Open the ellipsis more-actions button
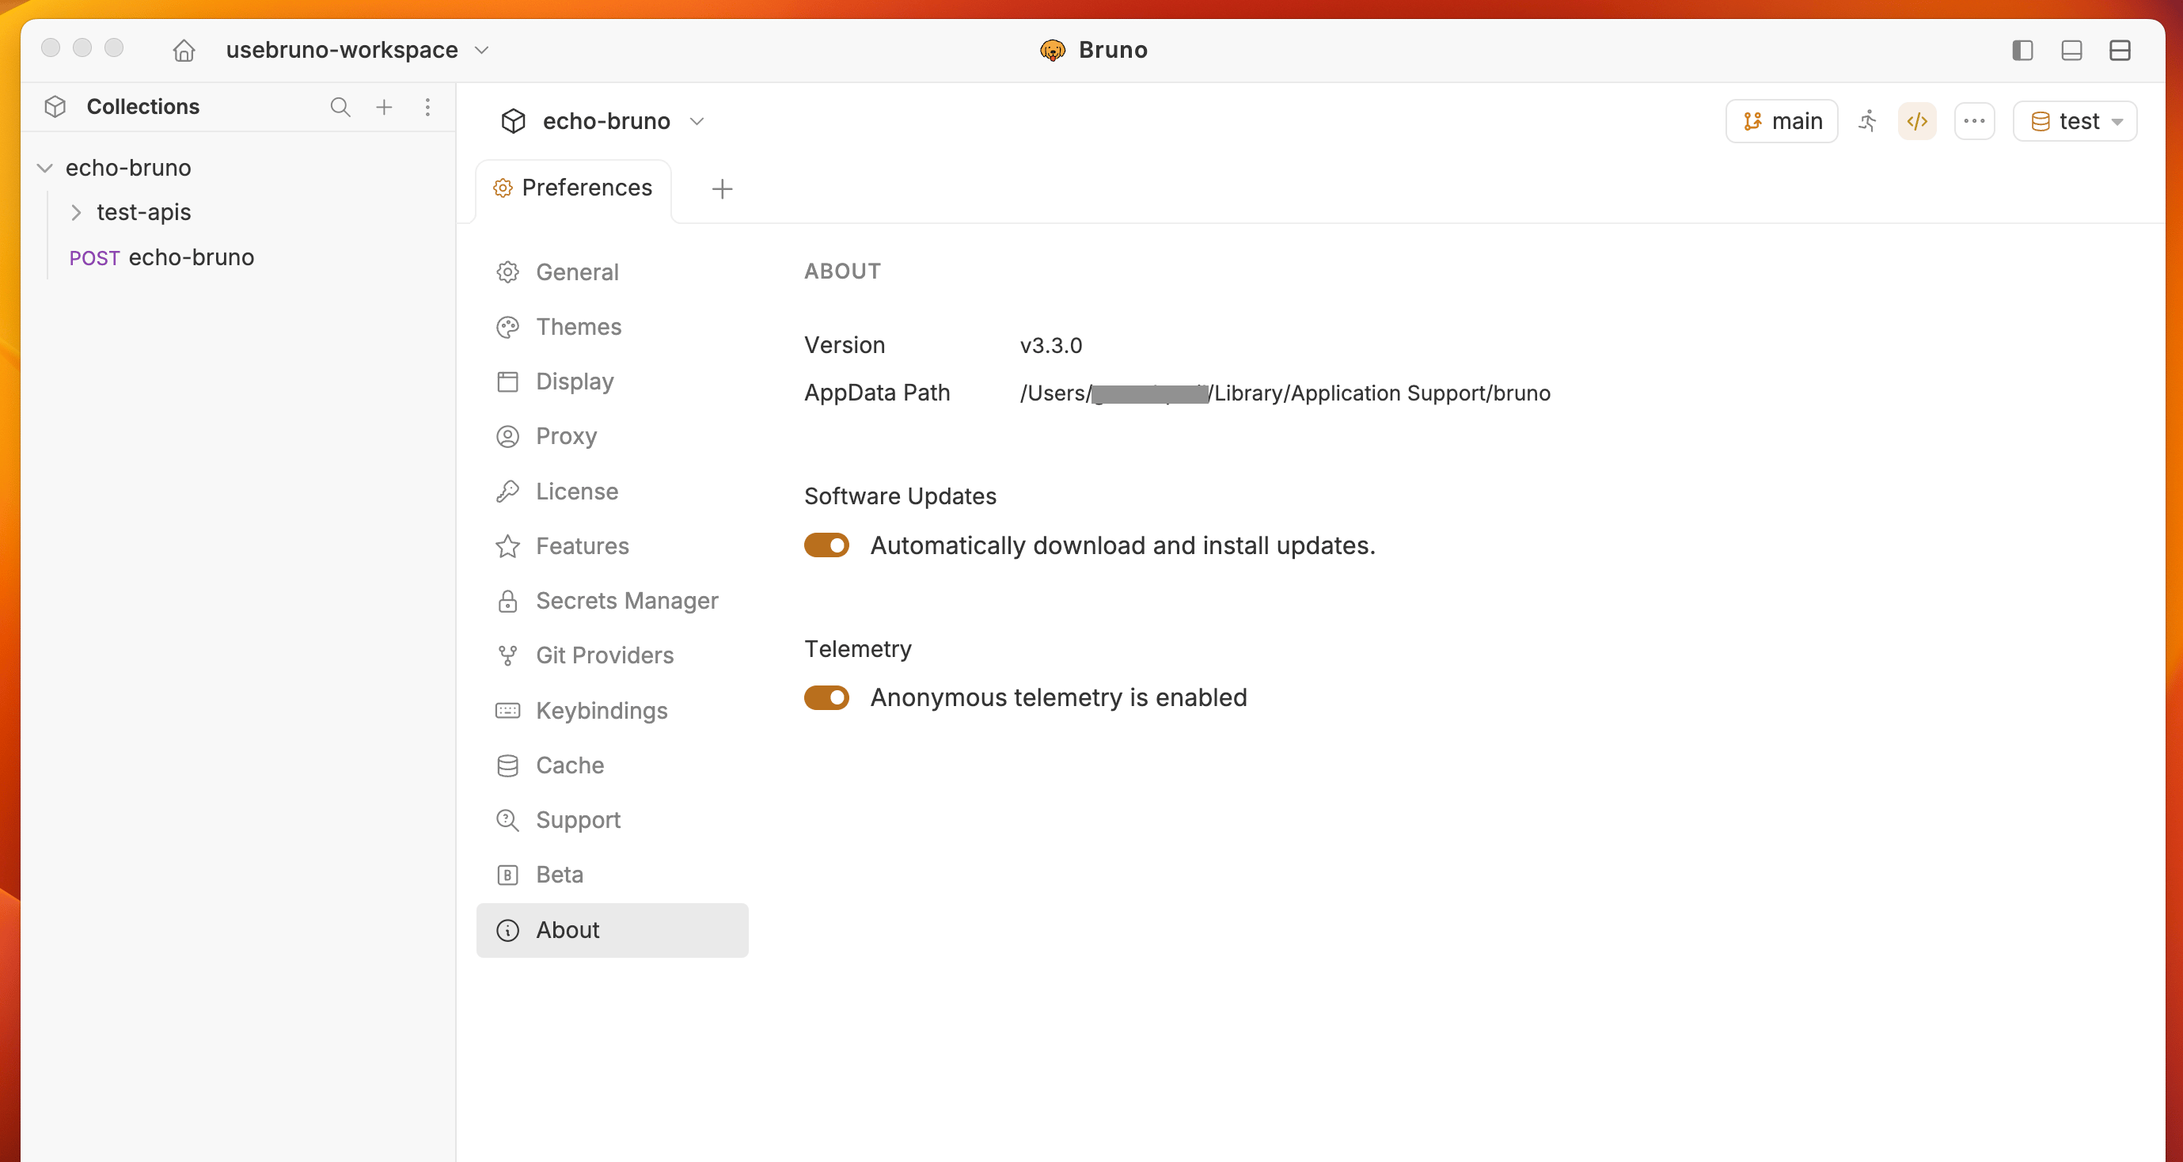This screenshot has width=2183, height=1162. 1975,121
